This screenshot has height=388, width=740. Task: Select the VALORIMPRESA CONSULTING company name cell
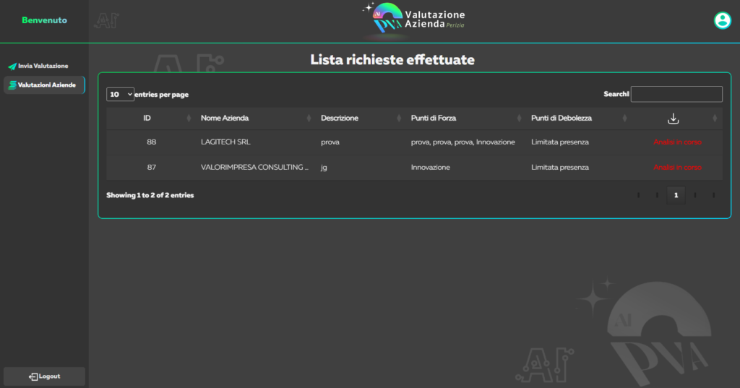coord(254,168)
